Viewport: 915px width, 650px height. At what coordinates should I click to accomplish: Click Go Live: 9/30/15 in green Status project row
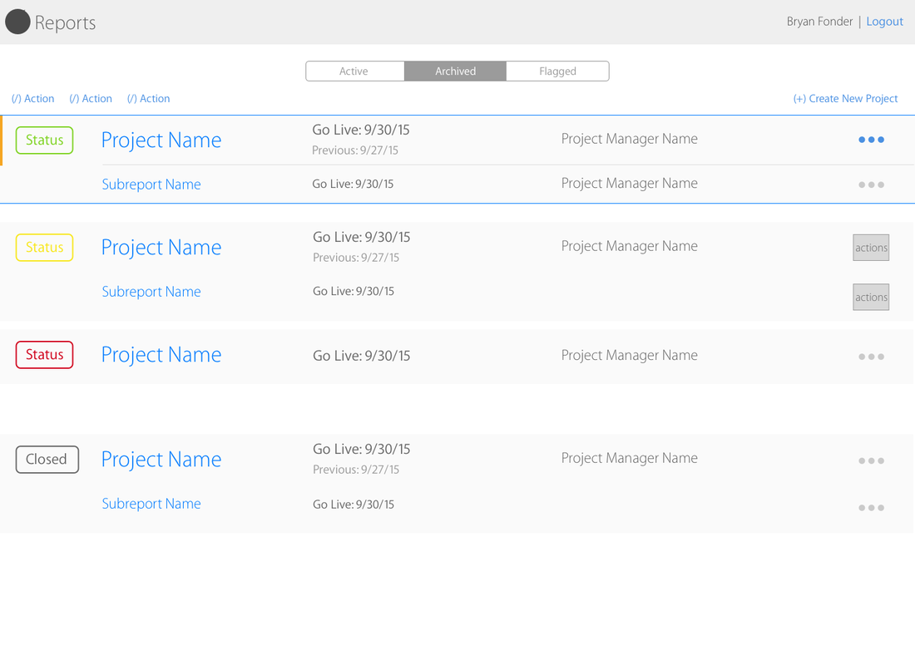click(361, 130)
